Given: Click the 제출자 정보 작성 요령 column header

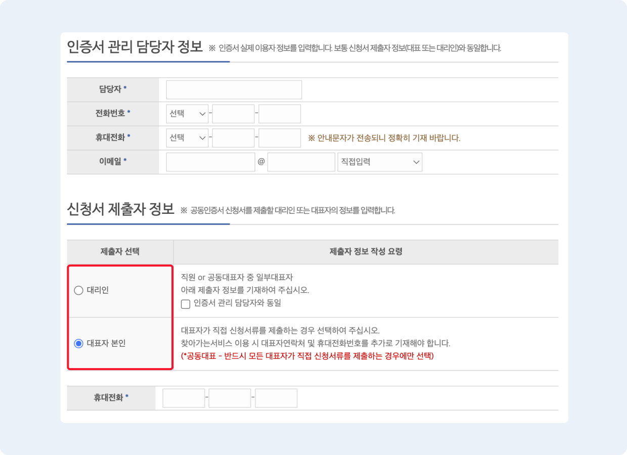Looking at the screenshot, I should [x=366, y=251].
